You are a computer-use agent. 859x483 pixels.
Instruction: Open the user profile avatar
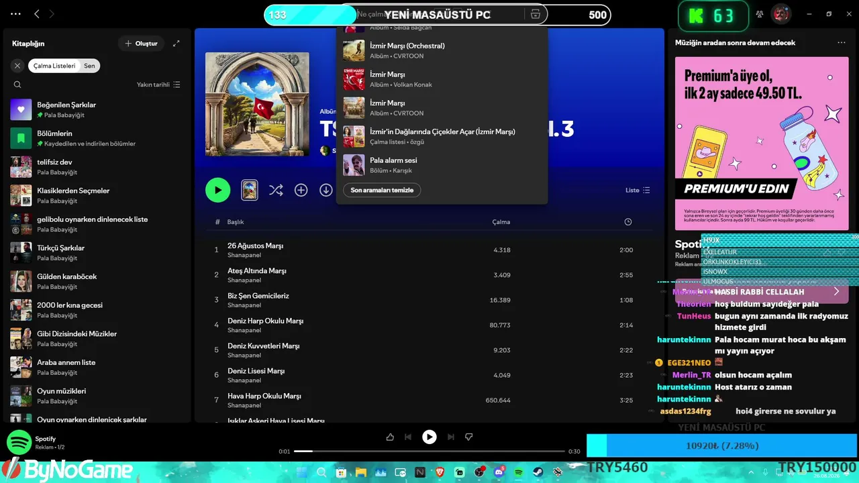[x=780, y=13]
